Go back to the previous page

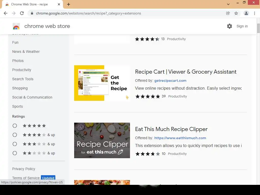tap(6, 13)
